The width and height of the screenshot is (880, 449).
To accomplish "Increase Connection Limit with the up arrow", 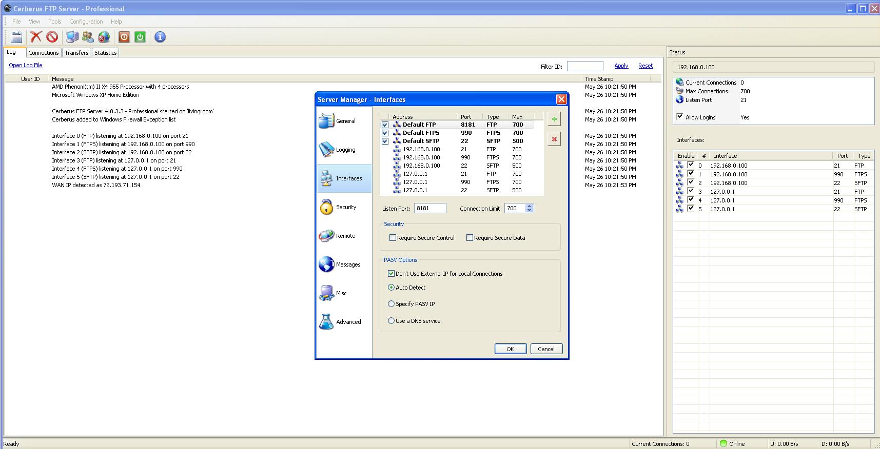I will coord(530,206).
